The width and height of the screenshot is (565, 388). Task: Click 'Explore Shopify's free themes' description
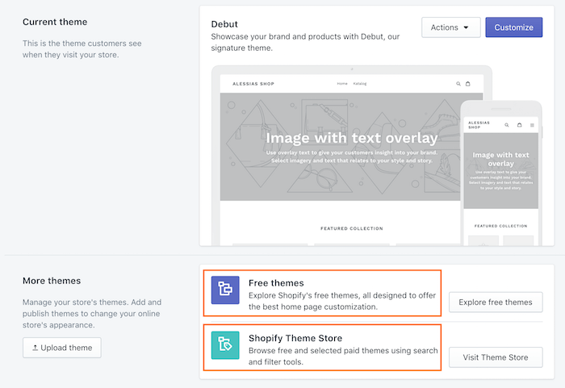point(342,301)
